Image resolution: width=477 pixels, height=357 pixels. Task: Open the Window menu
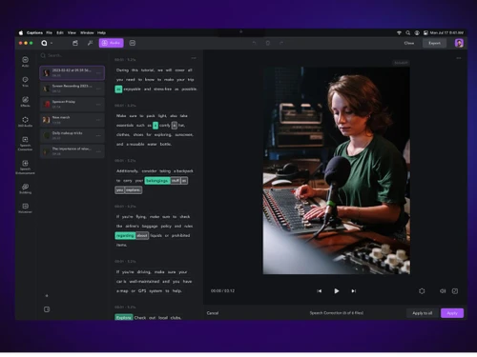pyautogui.click(x=87, y=32)
